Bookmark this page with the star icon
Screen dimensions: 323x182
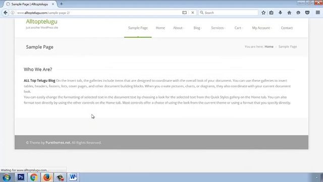pos(263,13)
